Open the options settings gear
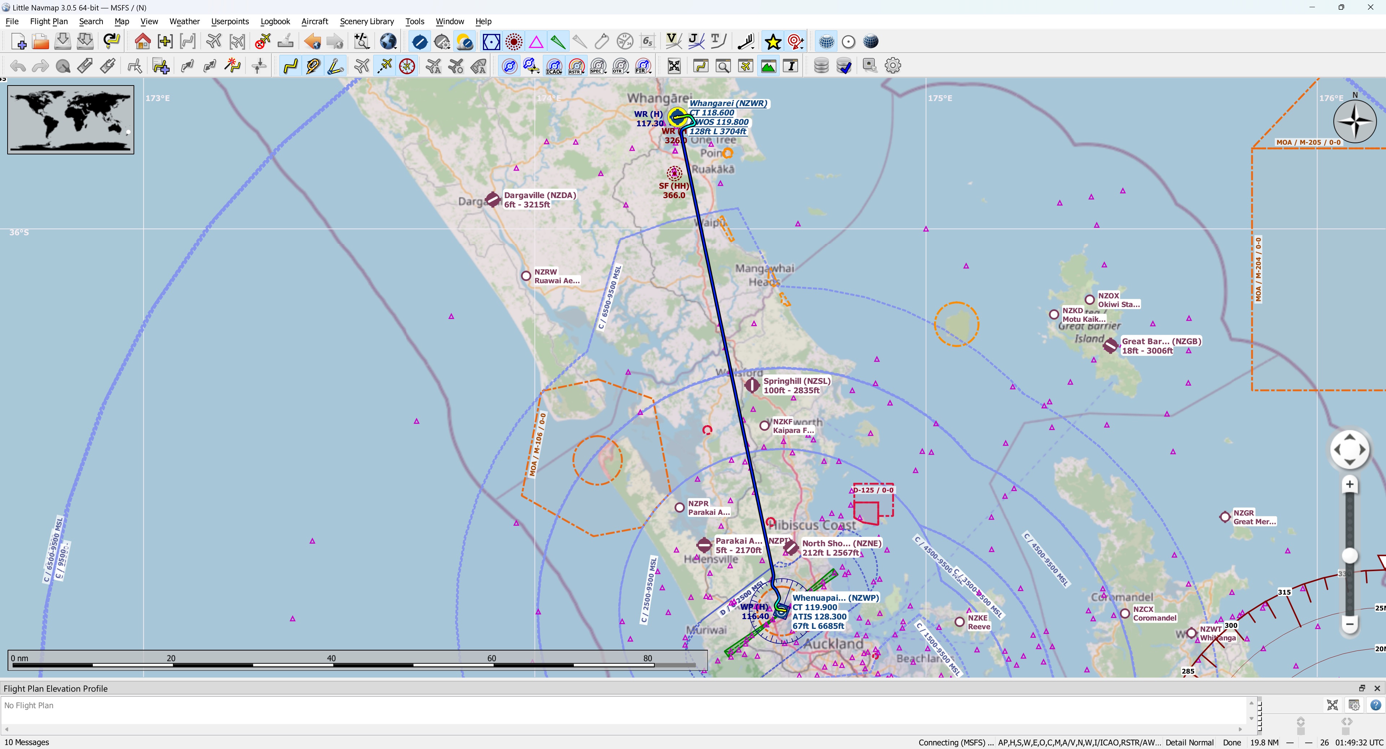The width and height of the screenshot is (1386, 749). pyautogui.click(x=893, y=65)
